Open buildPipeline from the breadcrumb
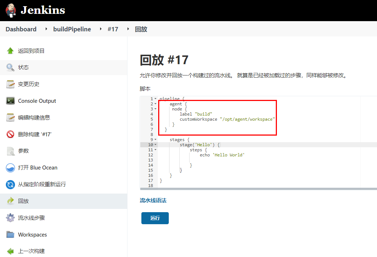The image size is (377, 257). pyautogui.click(x=72, y=29)
